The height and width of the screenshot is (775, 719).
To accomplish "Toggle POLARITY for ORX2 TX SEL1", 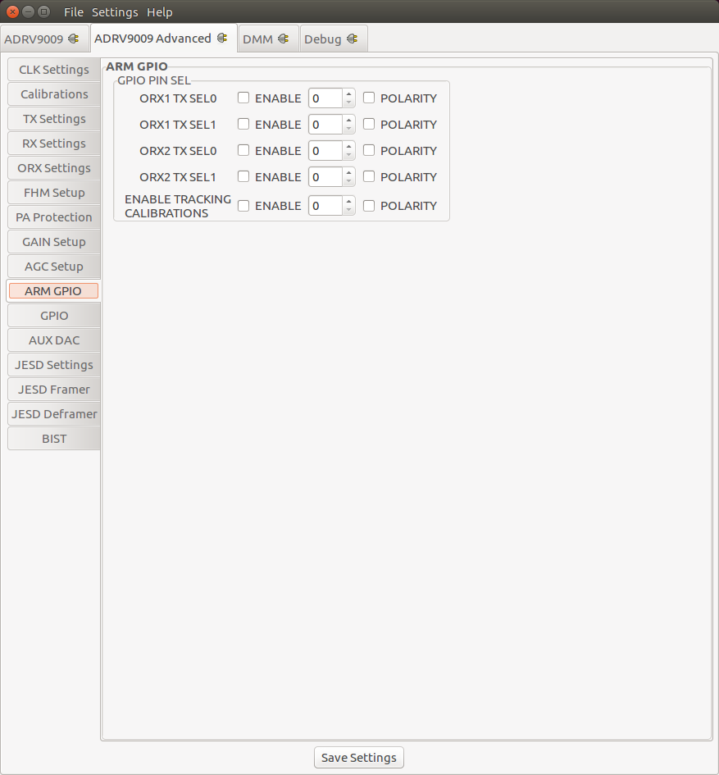I will point(368,176).
